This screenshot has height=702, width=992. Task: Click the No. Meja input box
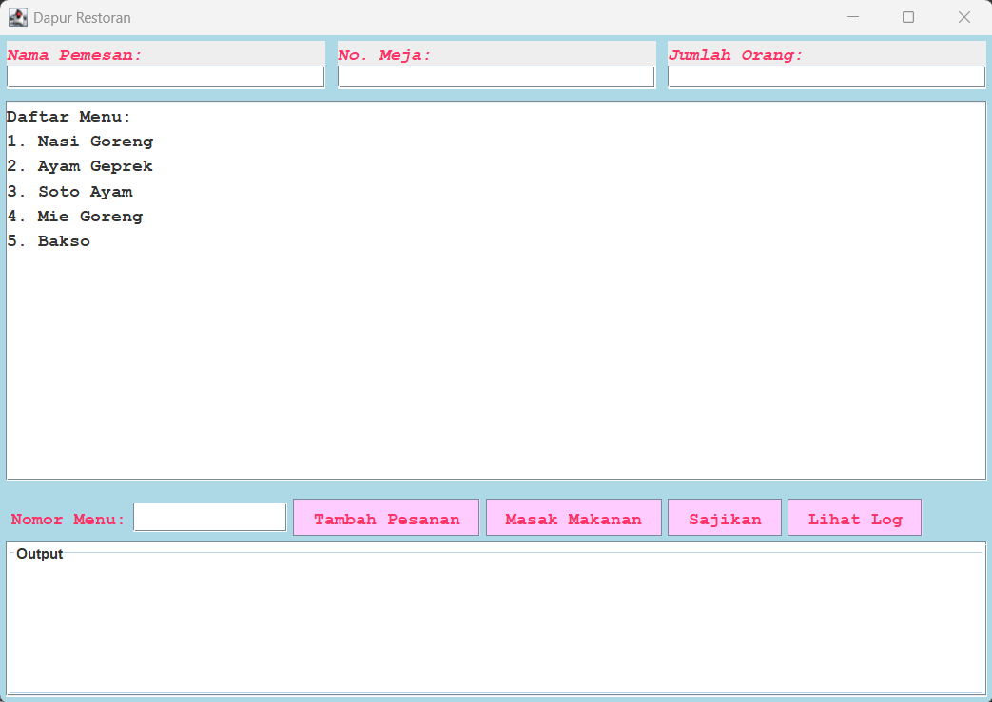496,77
